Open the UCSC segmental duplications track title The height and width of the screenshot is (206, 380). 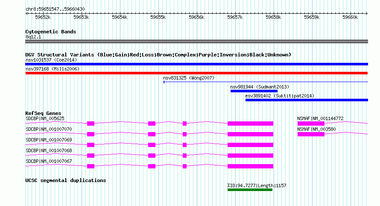click(x=66, y=180)
